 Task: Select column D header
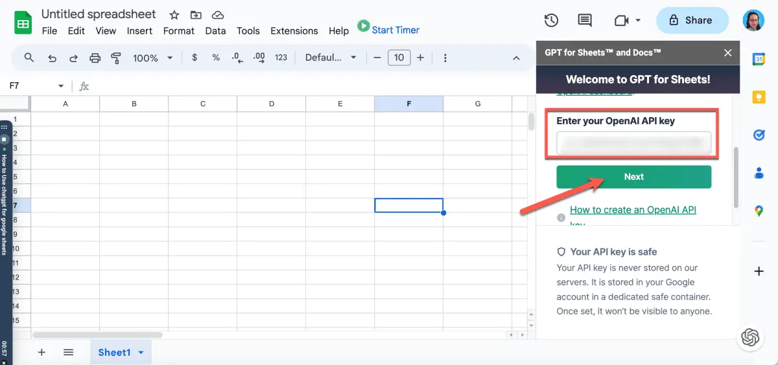tap(271, 104)
